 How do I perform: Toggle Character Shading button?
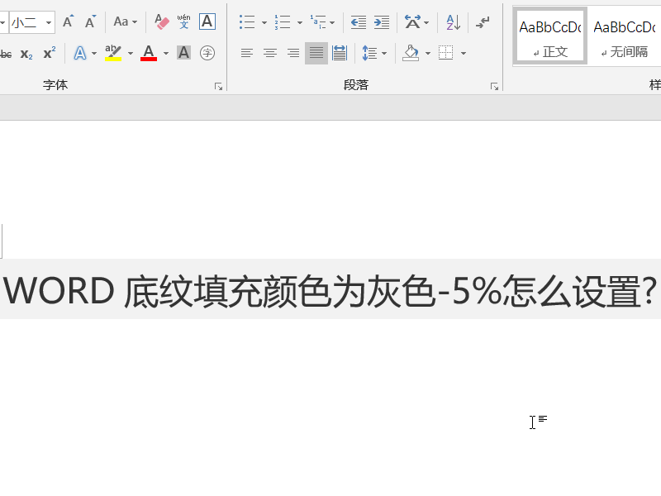click(183, 53)
